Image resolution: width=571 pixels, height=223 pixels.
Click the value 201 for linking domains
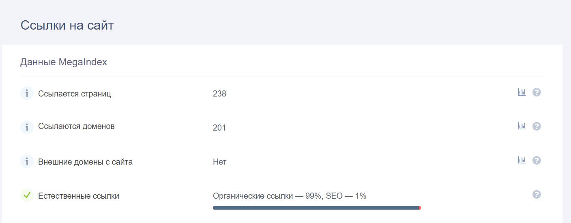point(219,128)
